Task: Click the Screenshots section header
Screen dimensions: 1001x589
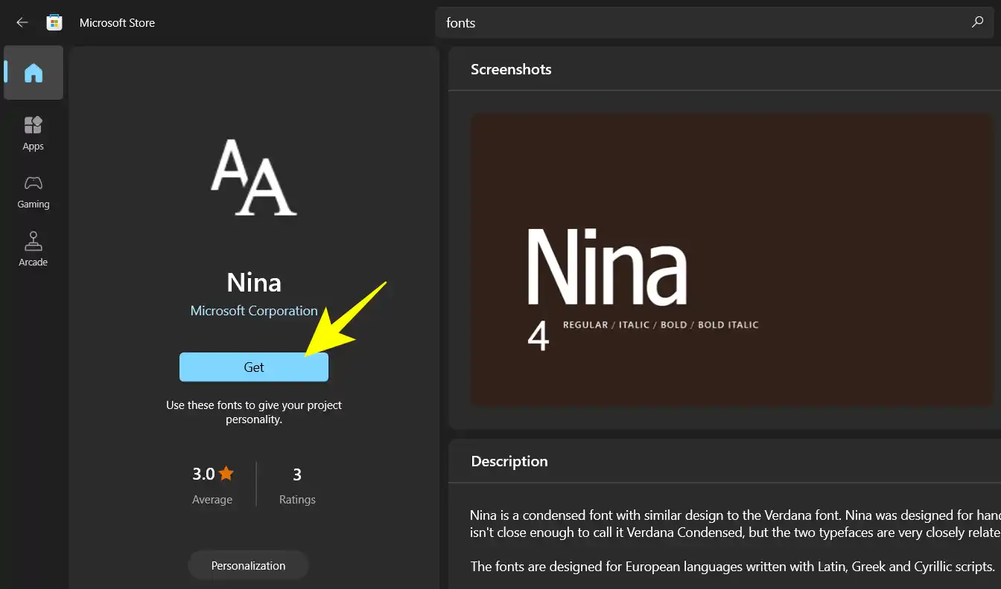Action: click(511, 69)
